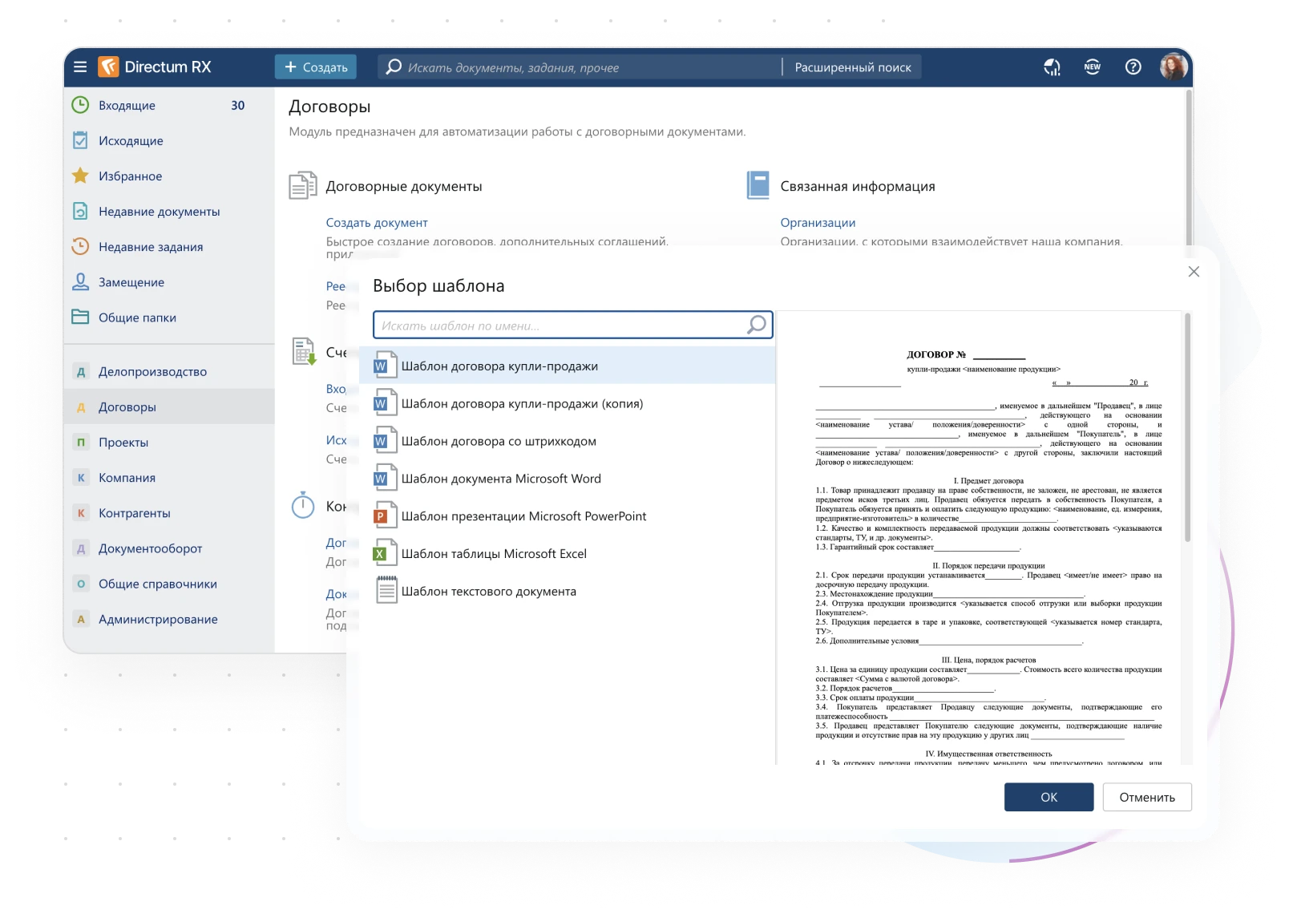Go to Избранное in the sidebar

point(130,176)
